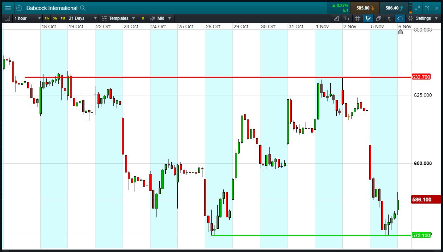Select the 1h quick interval button

click(47, 18)
